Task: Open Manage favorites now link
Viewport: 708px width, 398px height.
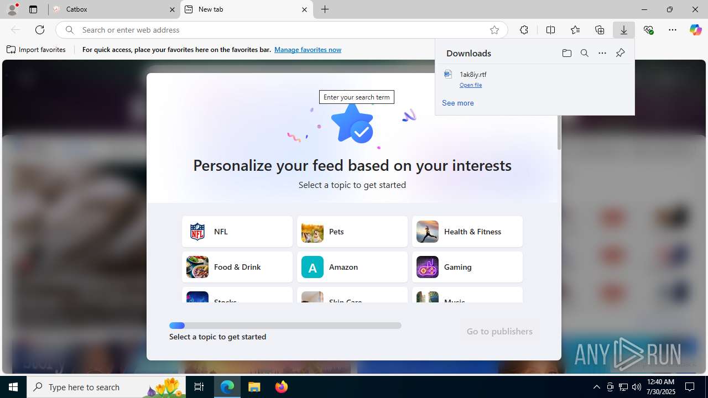Action: (x=308, y=50)
